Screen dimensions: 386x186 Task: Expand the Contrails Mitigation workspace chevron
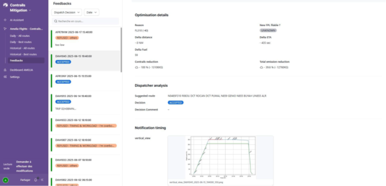point(29,10)
